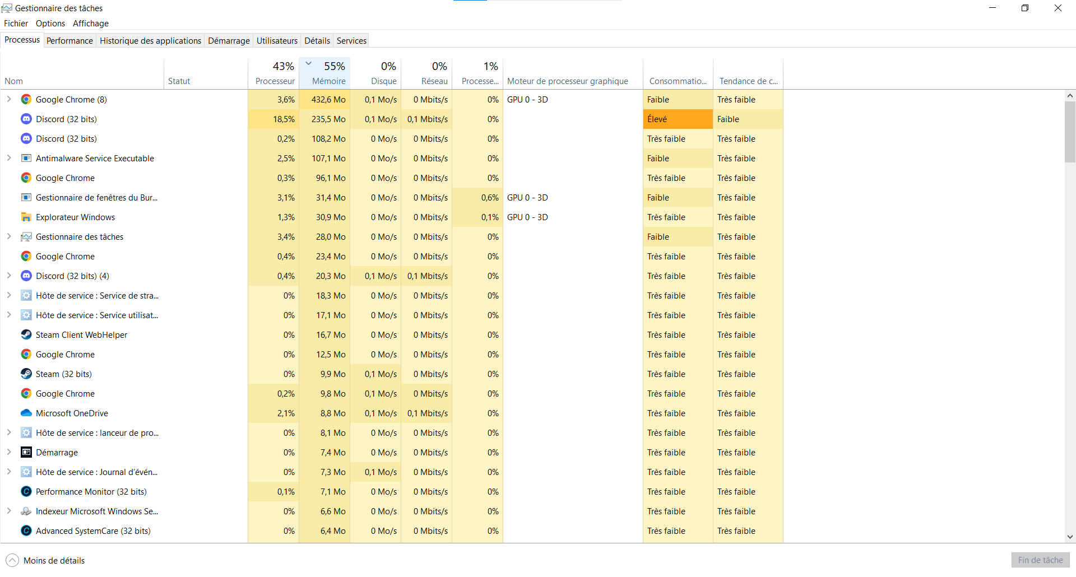Viewport: 1076px width, 577px height.
Task: Expand Hôte de service : Journal d'événements
Action: pos(9,472)
